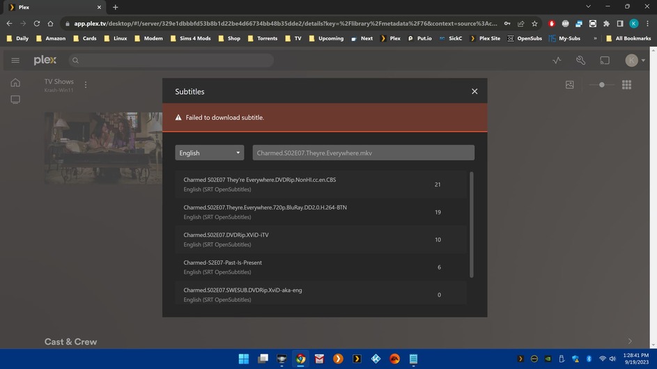The image size is (657, 369).
Task: Adjust the thumbnail size slider
Action: [602, 85]
